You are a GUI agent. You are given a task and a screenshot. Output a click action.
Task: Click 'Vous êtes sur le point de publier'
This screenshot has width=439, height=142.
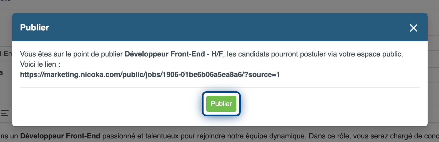coord(71,54)
